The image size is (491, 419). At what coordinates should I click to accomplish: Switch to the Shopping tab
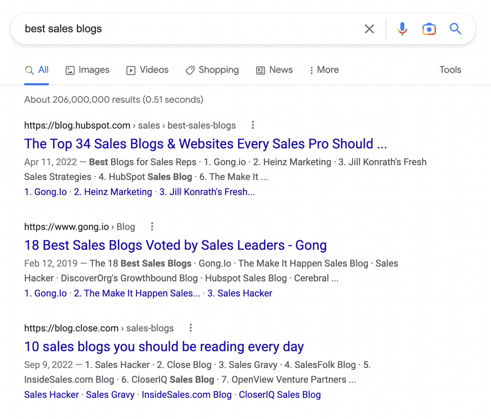212,70
